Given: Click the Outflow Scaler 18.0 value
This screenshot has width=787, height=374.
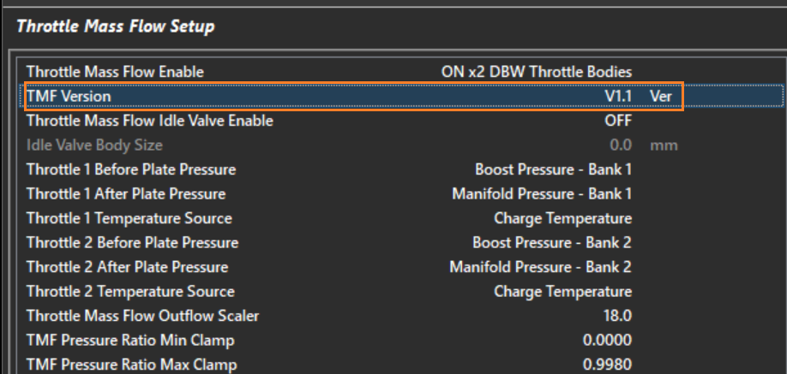Looking at the screenshot, I should tap(617, 316).
